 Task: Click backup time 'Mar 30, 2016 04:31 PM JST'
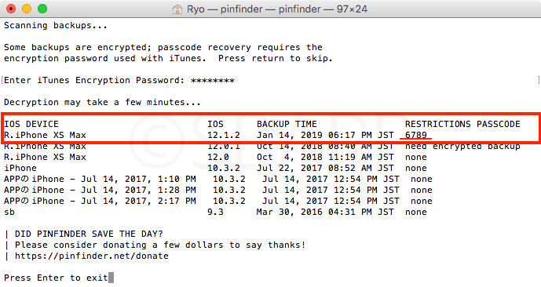point(325,212)
